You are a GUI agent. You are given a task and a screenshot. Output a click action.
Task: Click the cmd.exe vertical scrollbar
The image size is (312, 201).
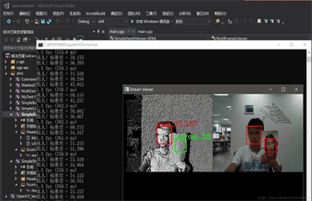[309, 125]
